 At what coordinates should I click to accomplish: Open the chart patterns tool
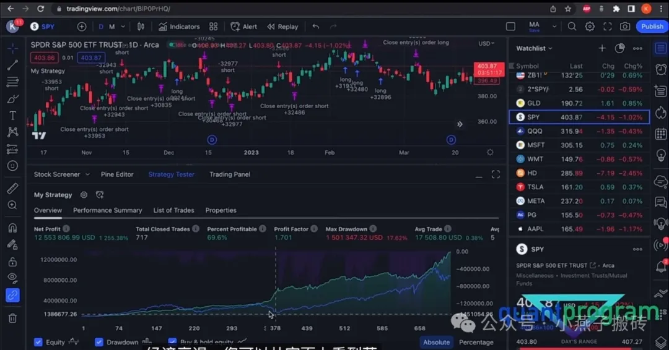pyautogui.click(x=12, y=132)
